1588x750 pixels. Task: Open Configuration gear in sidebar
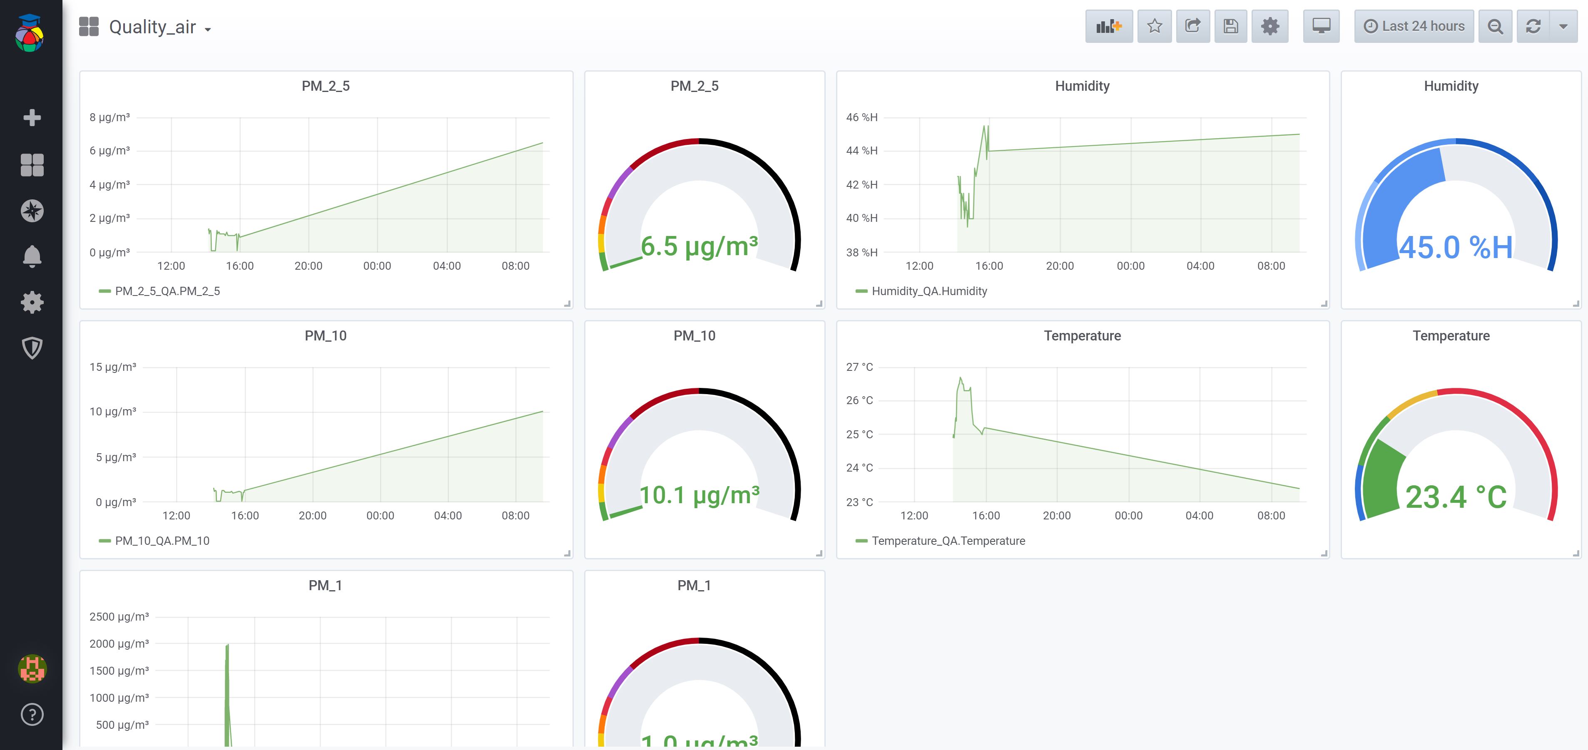(32, 302)
